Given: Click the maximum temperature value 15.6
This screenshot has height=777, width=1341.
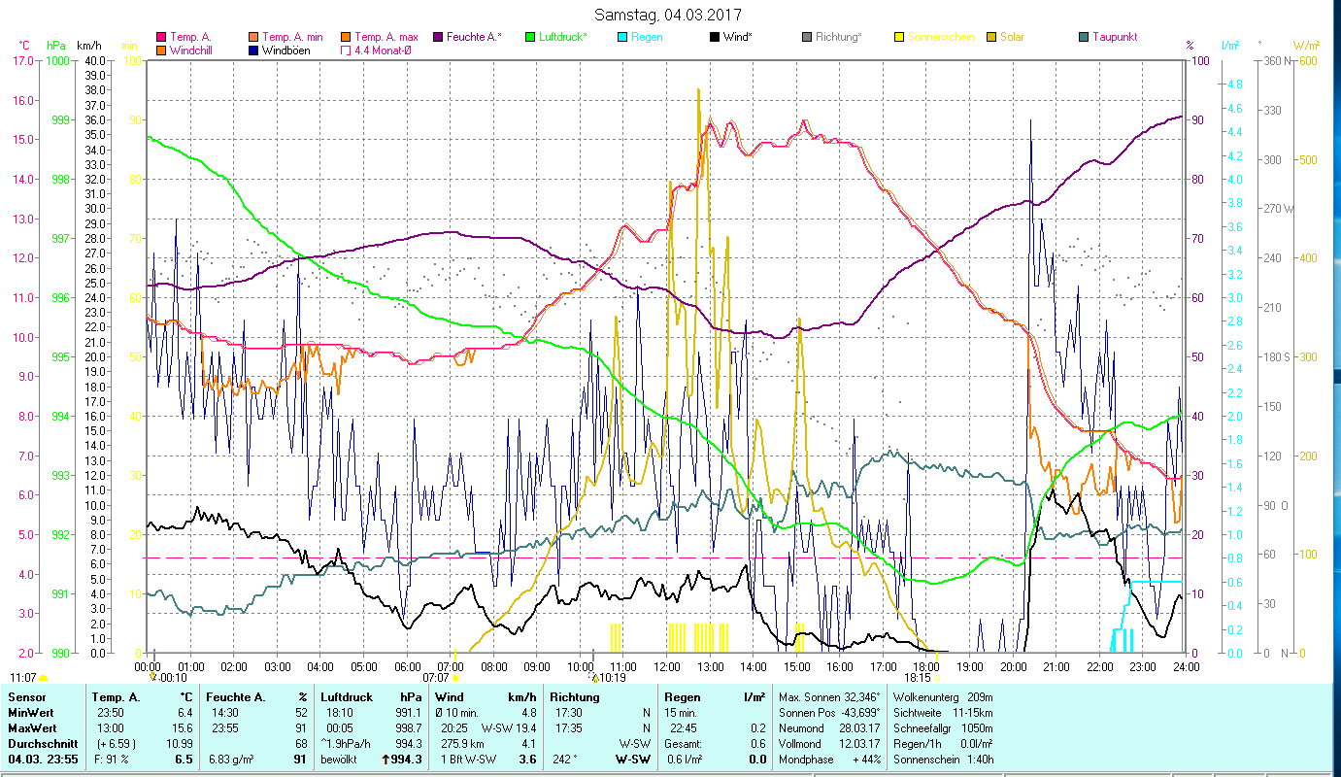Looking at the screenshot, I should click(182, 728).
